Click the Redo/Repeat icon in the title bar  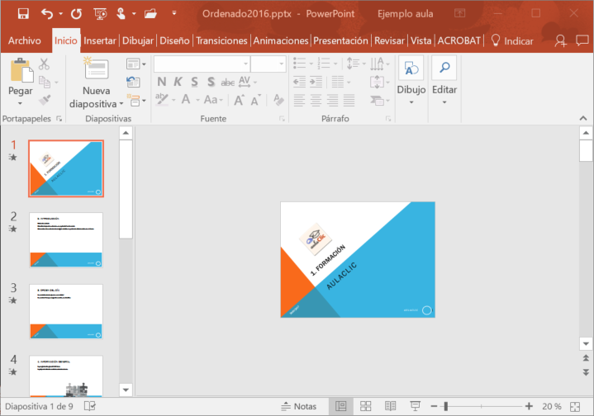[x=76, y=14]
